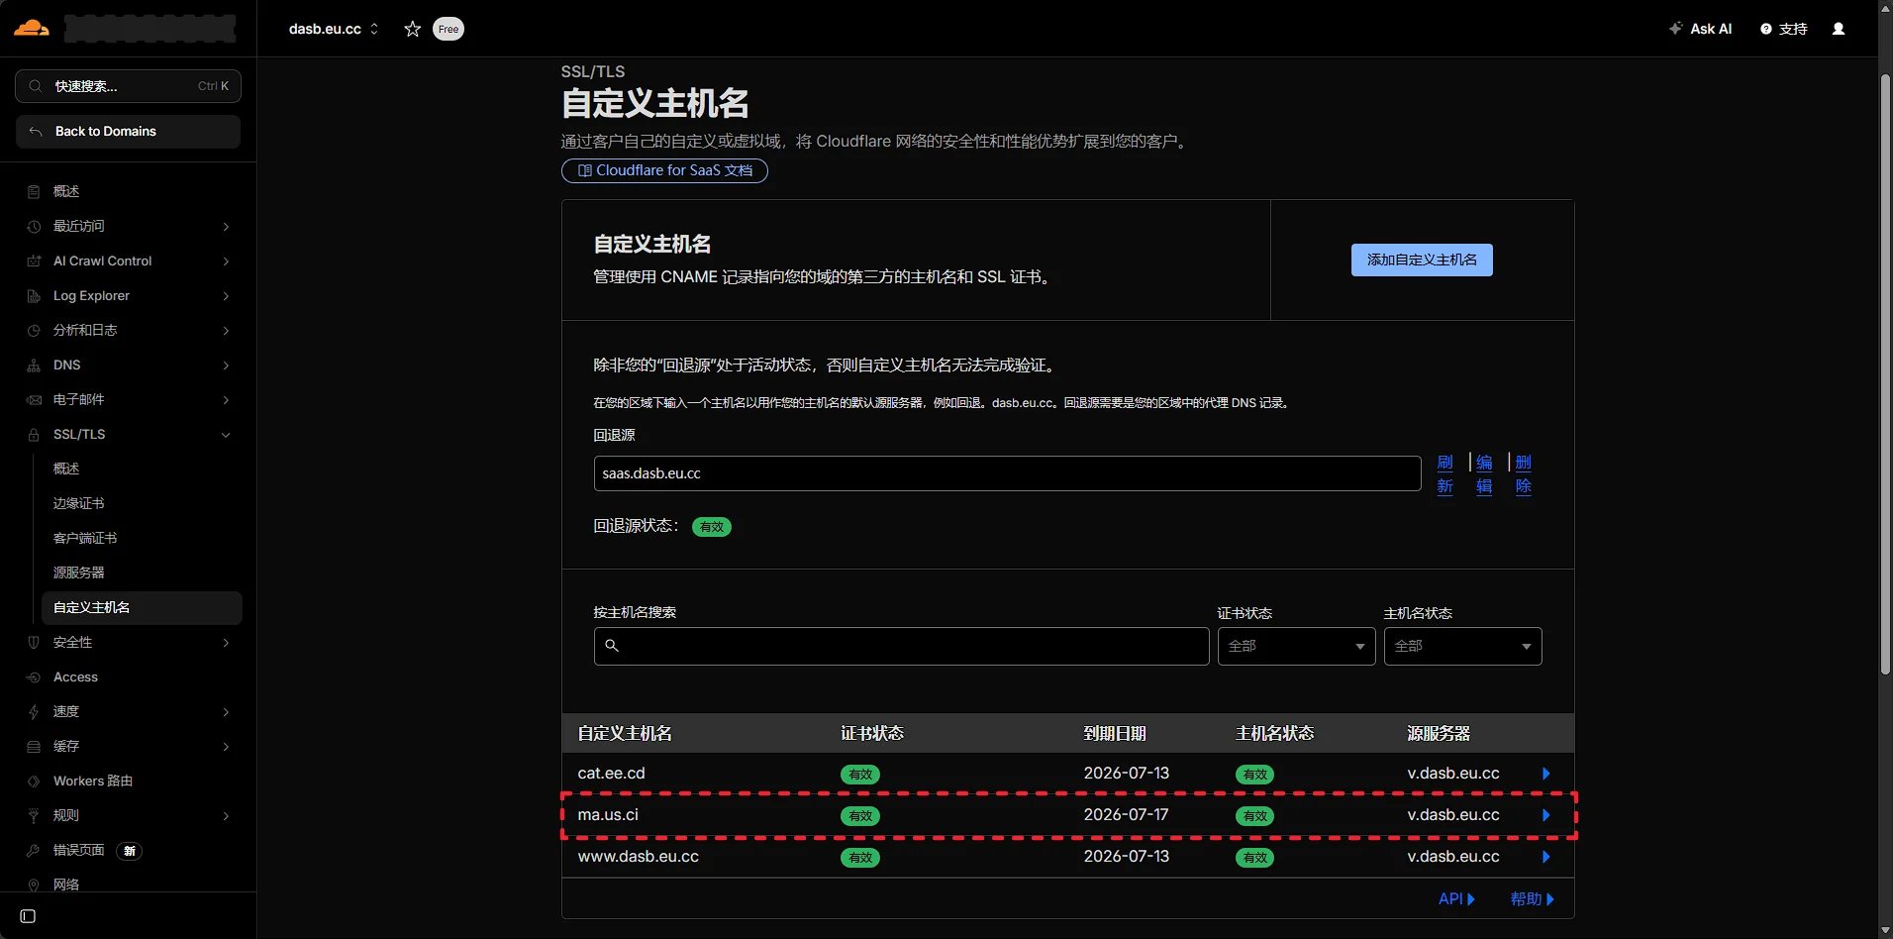Open the dasb.eu.cc domain switcher
The height and width of the screenshot is (939, 1893).
pyautogui.click(x=335, y=29)
